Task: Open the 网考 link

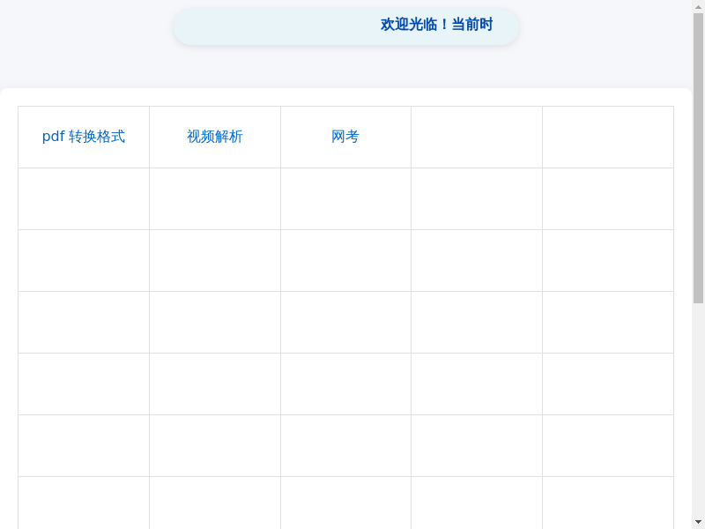Action: tap(345, 137)
